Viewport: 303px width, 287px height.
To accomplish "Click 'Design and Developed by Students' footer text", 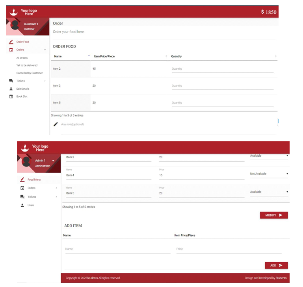I will (x=266, y=278).
